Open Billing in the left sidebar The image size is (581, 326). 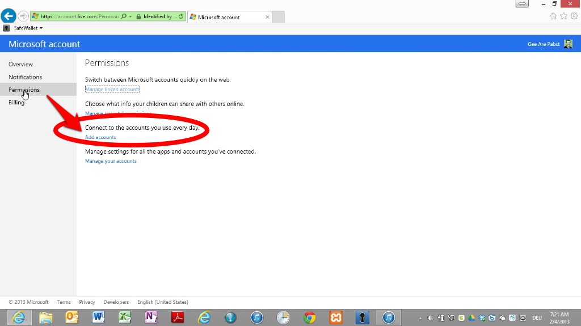[16, 103]
